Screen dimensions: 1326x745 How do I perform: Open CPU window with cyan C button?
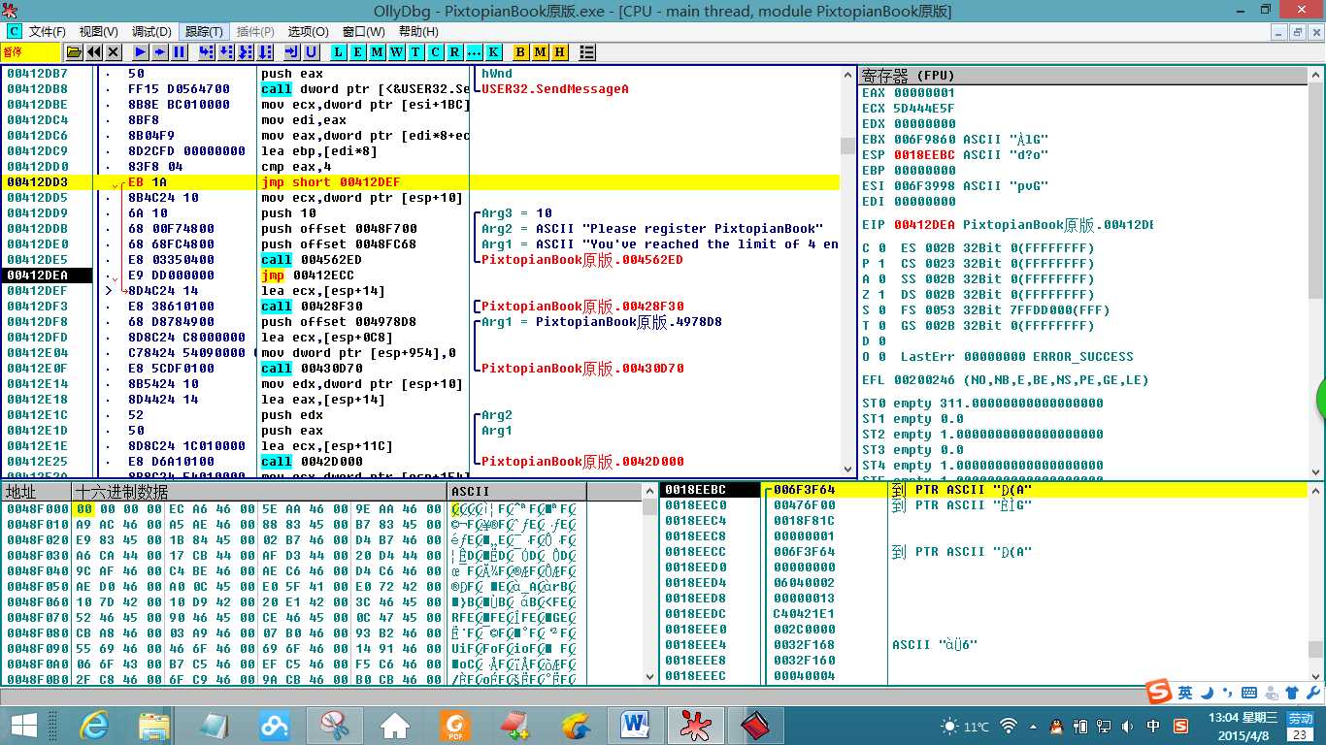[436, 51]
